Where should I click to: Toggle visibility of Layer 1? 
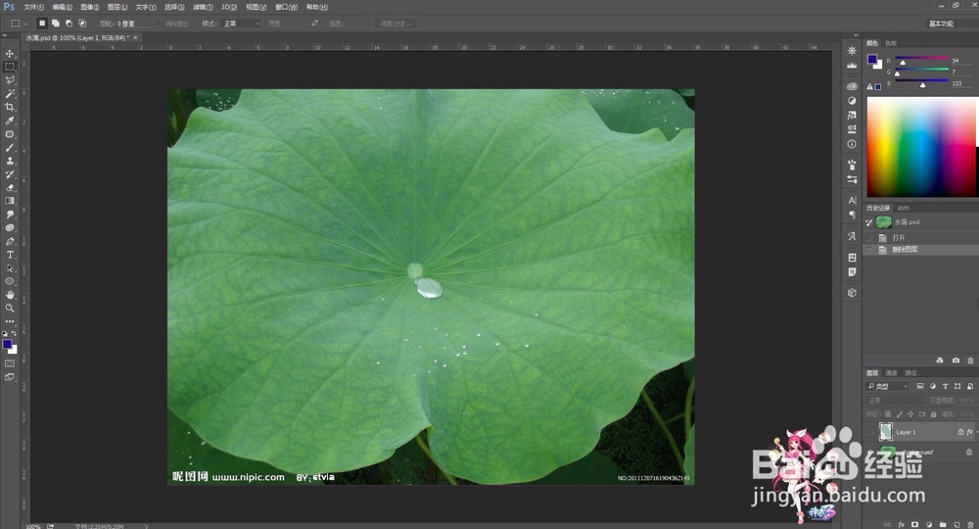(870, 432)
